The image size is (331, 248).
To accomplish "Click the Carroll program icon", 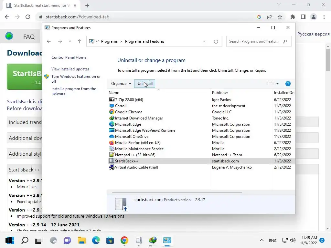I will (x=112, y=106).
